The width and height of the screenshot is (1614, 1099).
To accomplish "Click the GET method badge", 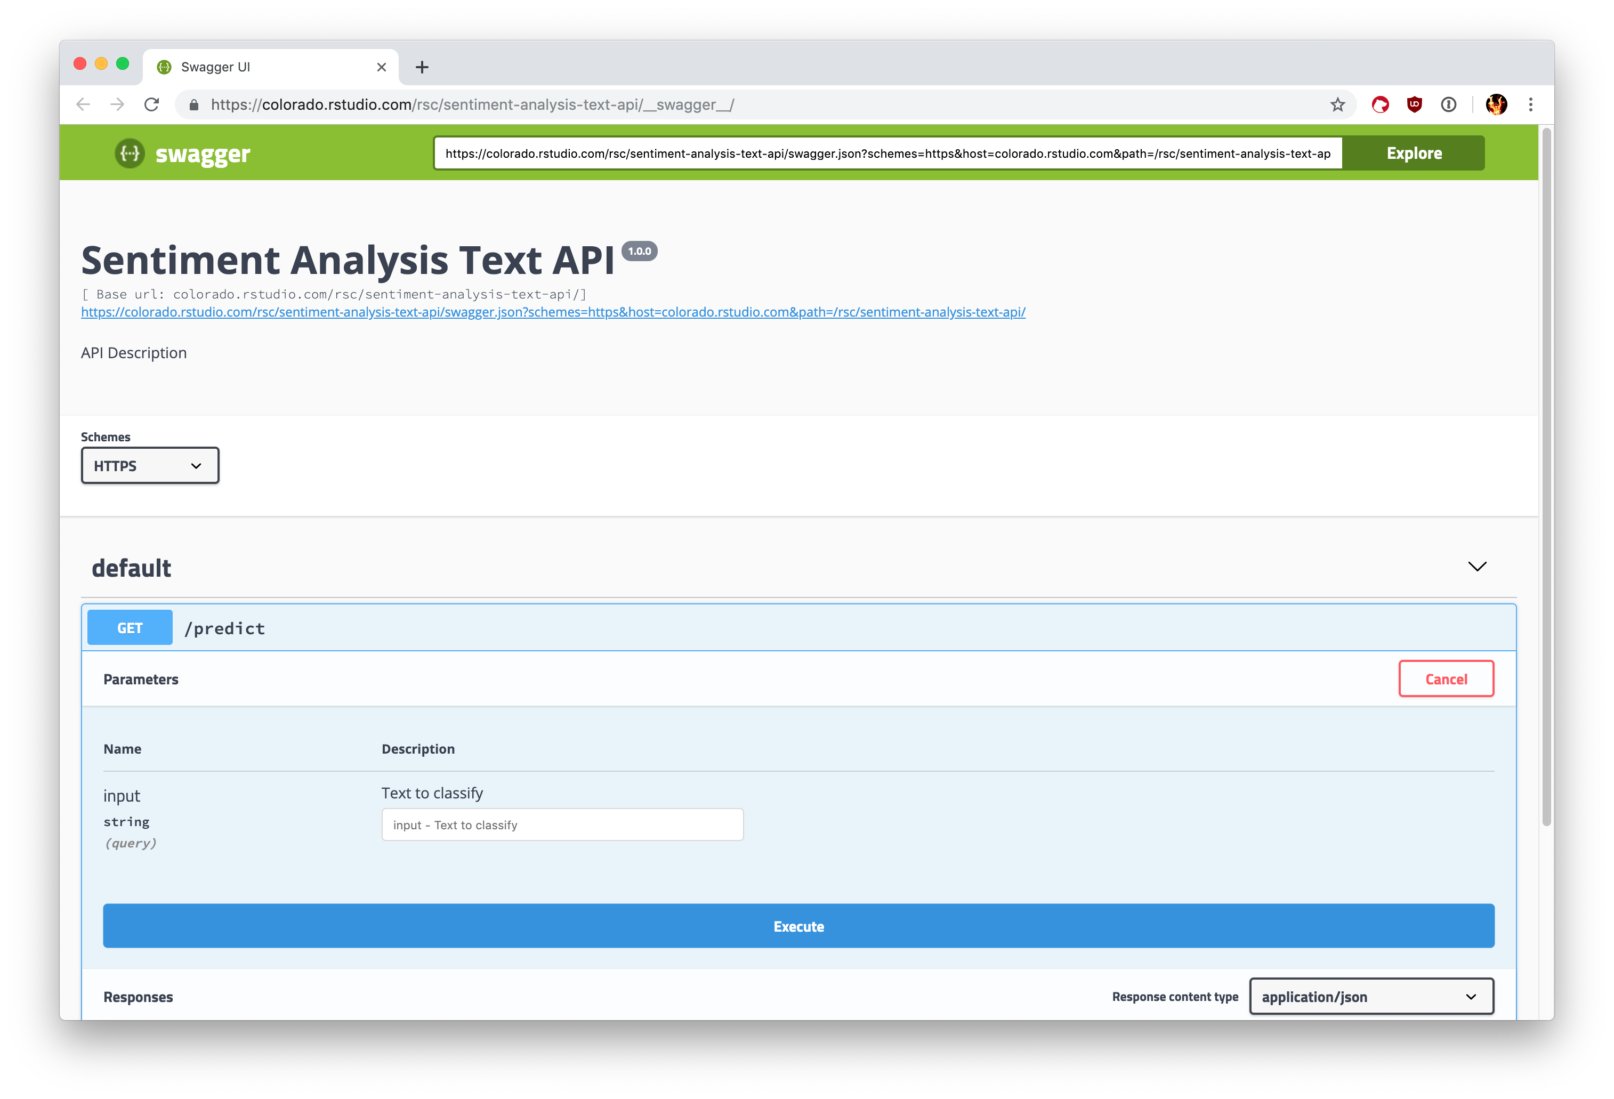I will pos(130,628).
